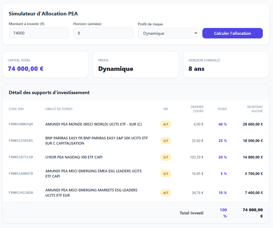Click the Détail des supports d'investissement heading

pos(49,93)
